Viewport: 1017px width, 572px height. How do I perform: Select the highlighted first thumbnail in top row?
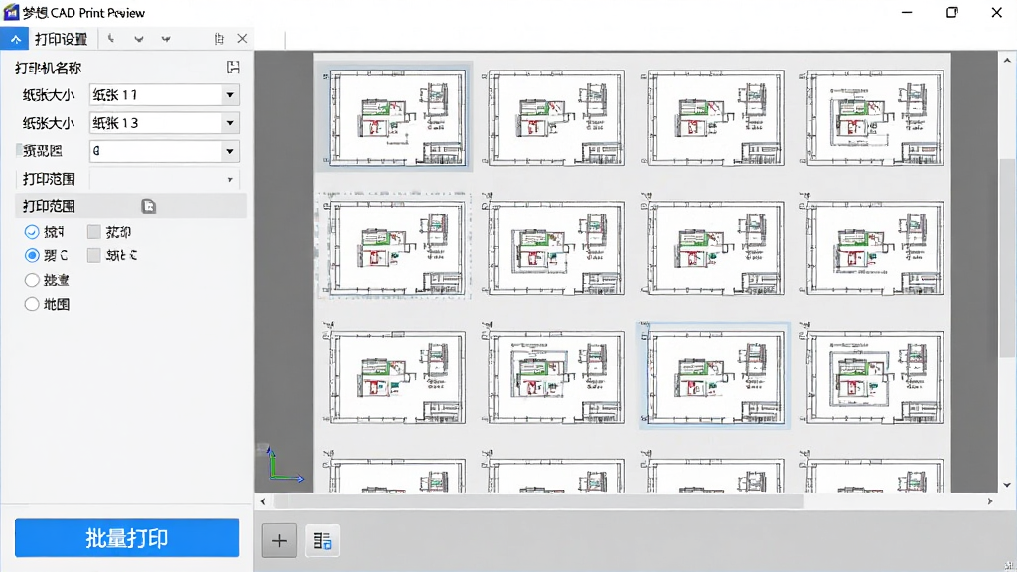point(393,117)
